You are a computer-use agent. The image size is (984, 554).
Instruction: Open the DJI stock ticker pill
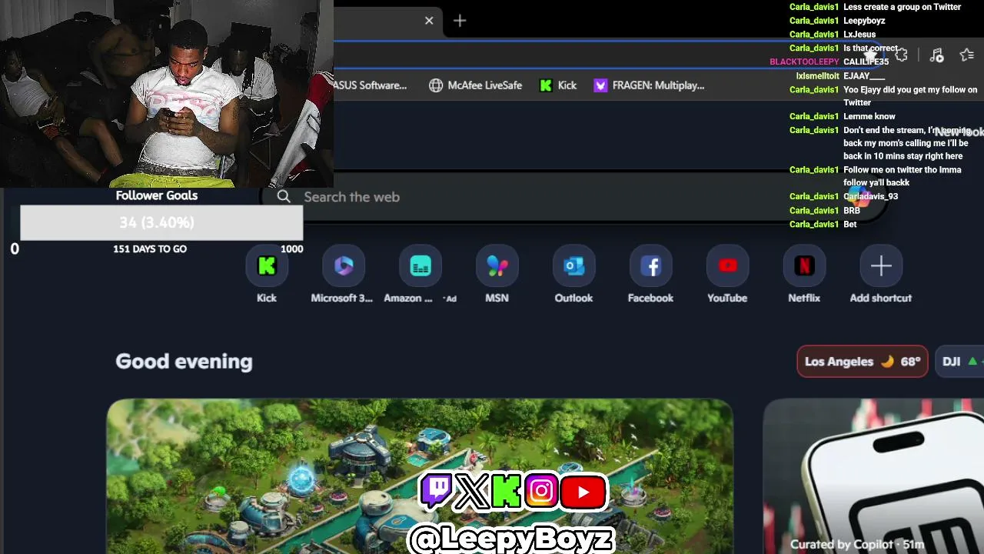[x=960, y=362]
